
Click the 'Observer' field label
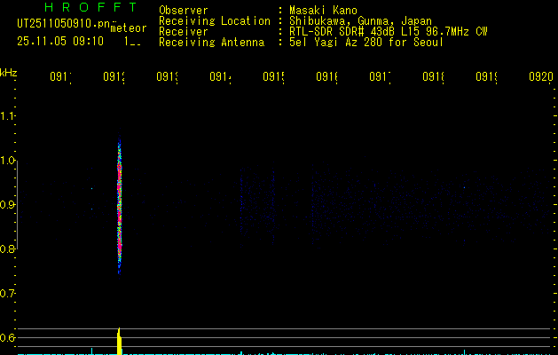pos(184,11)
